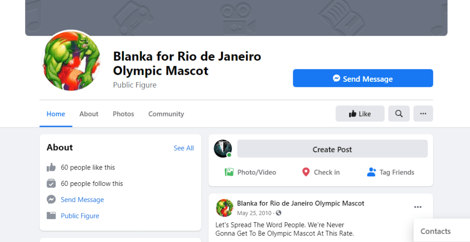Click the Public Figure link in About

[80, 216]
